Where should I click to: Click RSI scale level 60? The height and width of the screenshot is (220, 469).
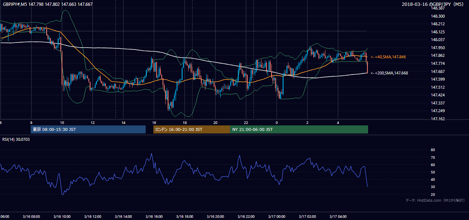(x=433, y=165)
